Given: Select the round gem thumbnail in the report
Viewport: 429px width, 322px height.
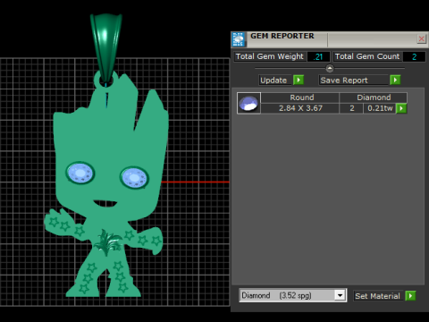Looking at the screenshot, I should click(x=248, y=103).
